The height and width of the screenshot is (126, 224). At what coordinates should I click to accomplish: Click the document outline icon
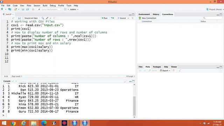tap(133, 18)
